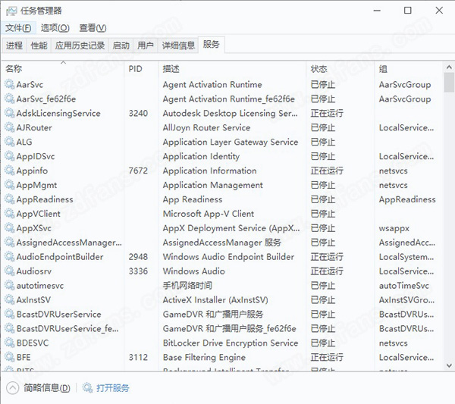Open the 选项(O) menu
The height and width of the screenshot is (404, 455).
point(55,28)
